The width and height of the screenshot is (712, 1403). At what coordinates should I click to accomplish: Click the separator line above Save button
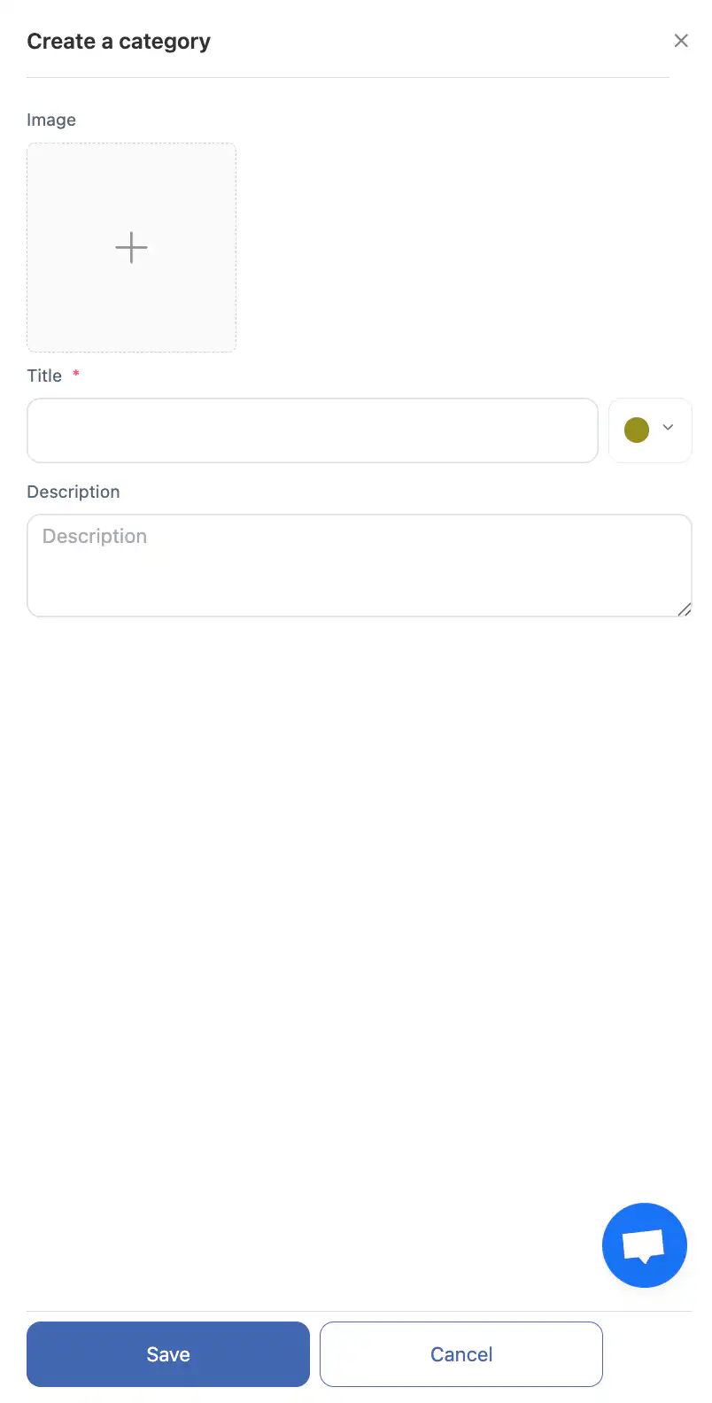tap(359, 1311)
